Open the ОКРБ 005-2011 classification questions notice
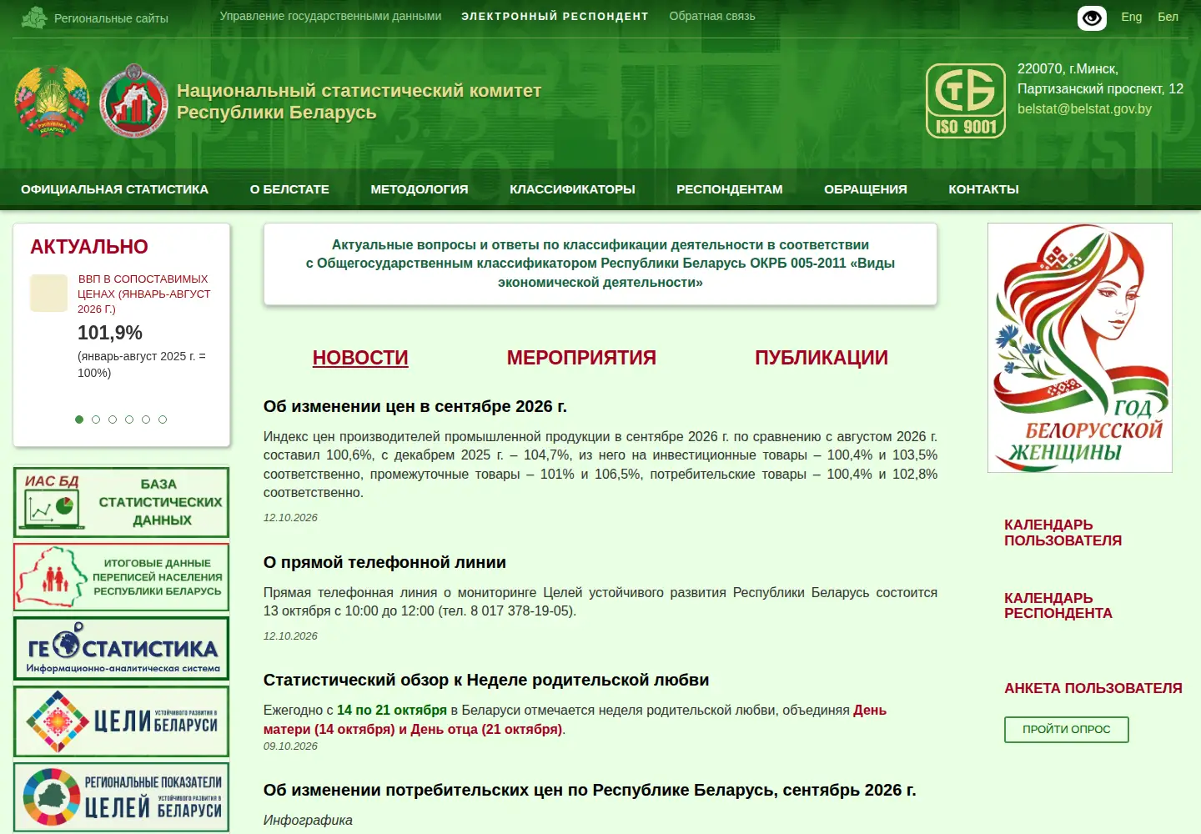The width and height of the screenshot is (1201, 834). 600,264
